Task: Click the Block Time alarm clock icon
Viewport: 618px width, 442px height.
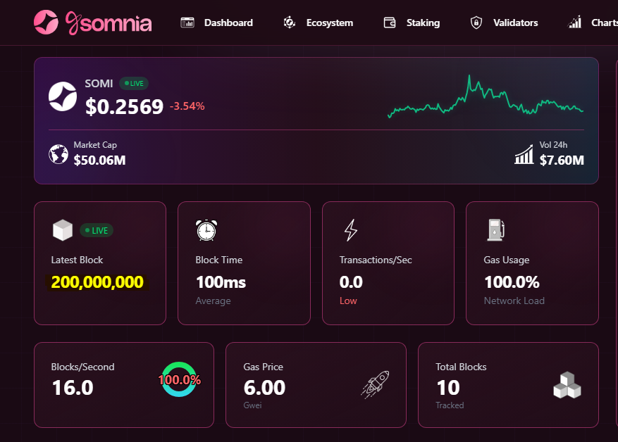Action: coord(206,230)
